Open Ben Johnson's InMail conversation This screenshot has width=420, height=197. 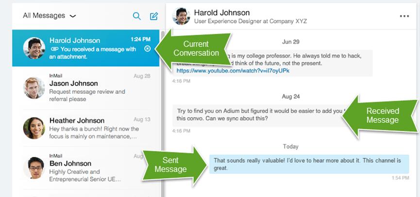click(x=92, y=167)
